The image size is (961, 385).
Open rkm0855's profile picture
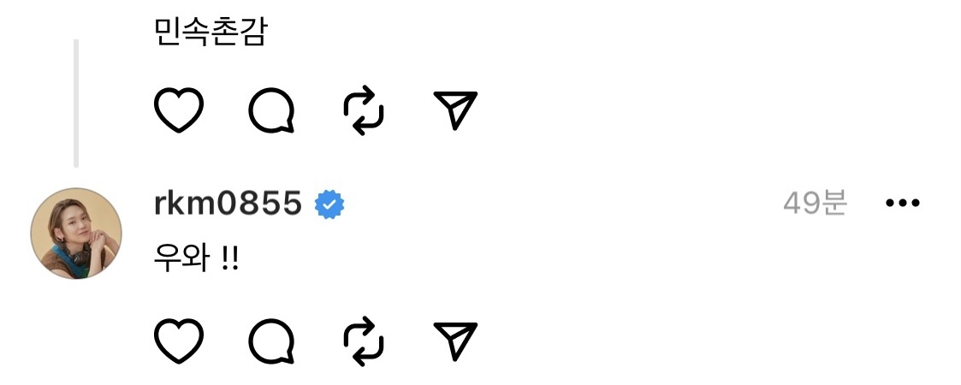tap(76, 234)
